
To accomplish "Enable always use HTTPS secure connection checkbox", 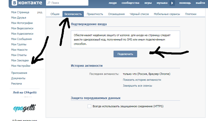I will [x=89, y=106].
